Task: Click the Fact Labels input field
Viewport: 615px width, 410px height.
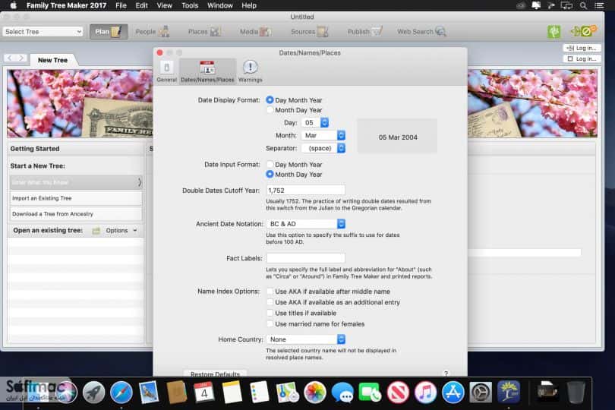Action: coord(306,258)
